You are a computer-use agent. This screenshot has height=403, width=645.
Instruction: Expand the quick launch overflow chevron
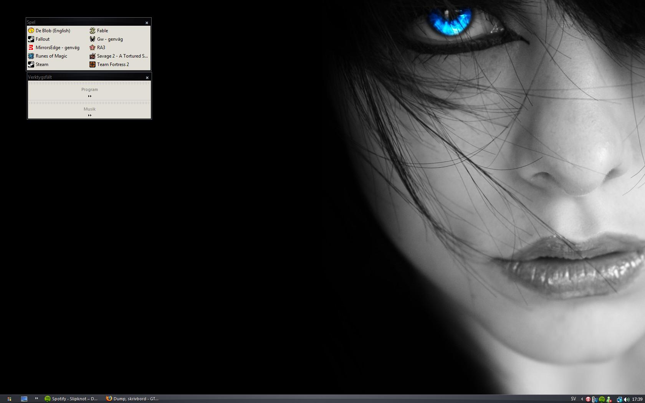(x=36, y=398)
